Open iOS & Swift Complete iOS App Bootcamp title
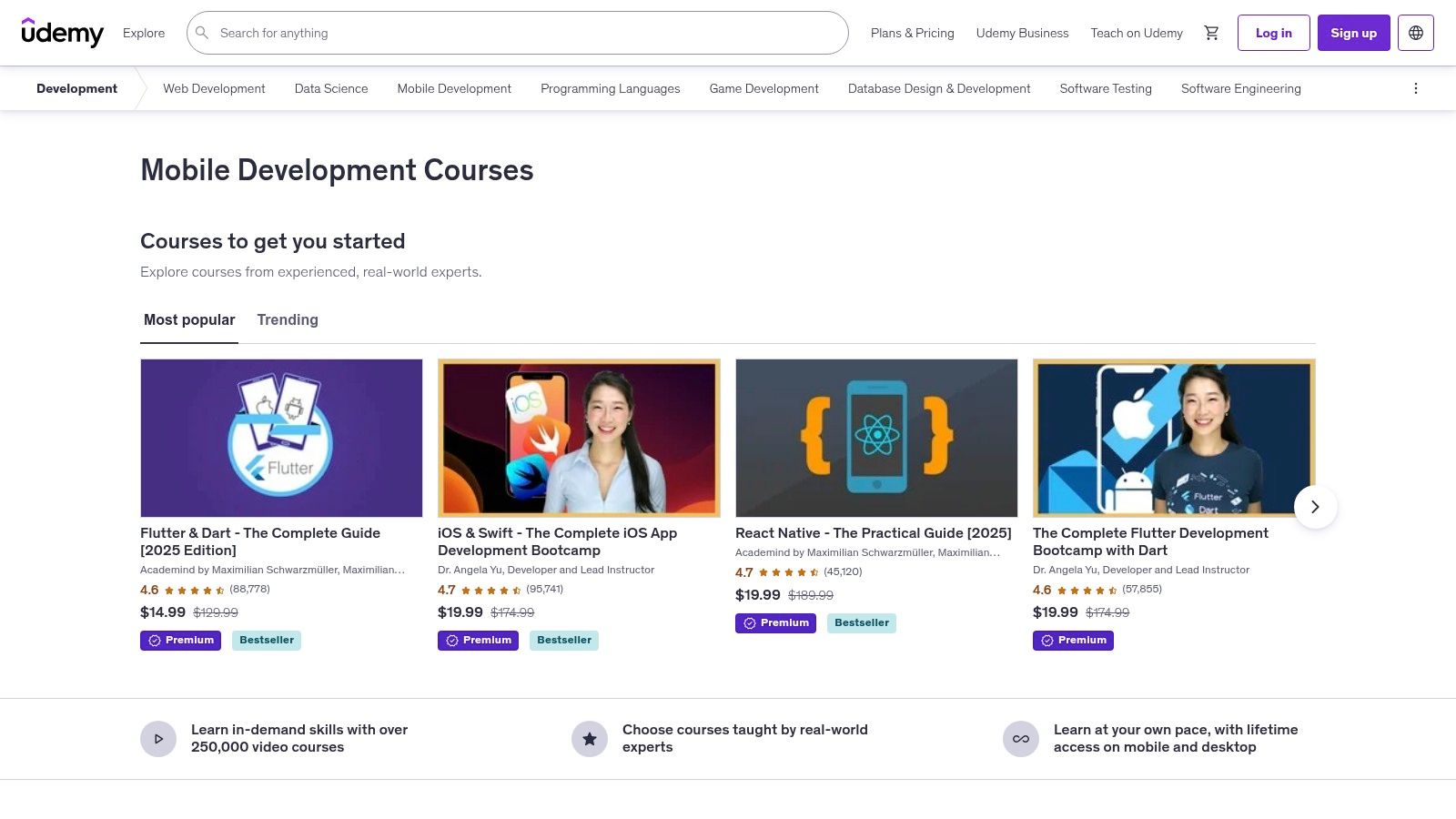Screen dimensions: 1456x819 click(558, 541)
